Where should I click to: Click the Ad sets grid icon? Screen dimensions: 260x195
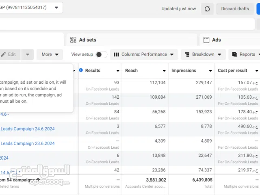73,40
